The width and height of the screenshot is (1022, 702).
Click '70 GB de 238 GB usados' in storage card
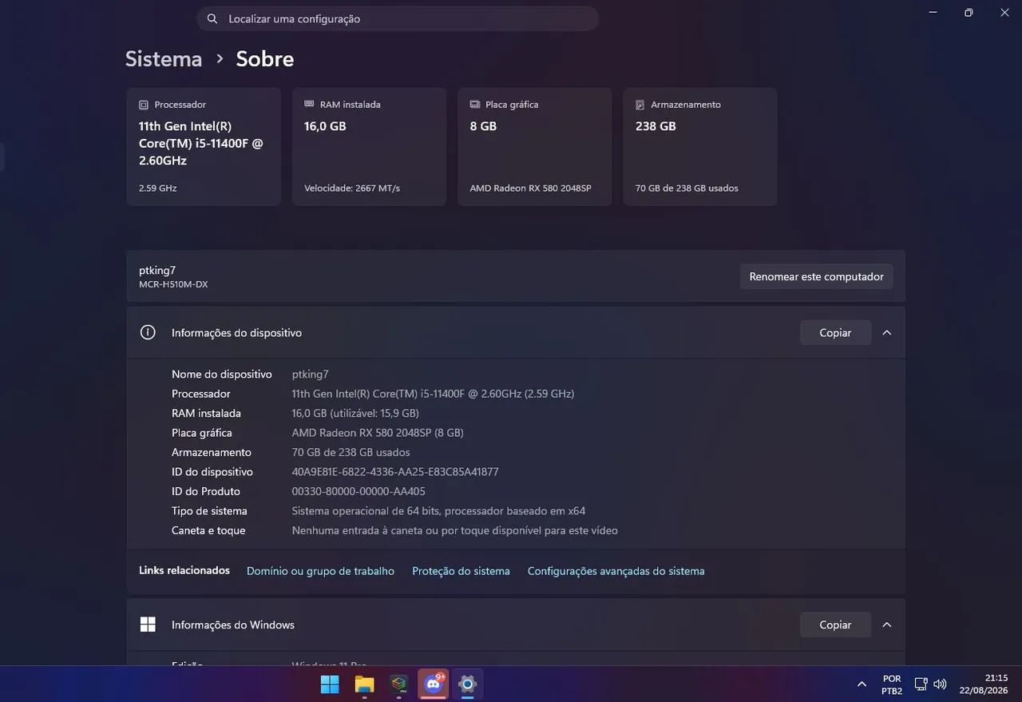point(687,188)
